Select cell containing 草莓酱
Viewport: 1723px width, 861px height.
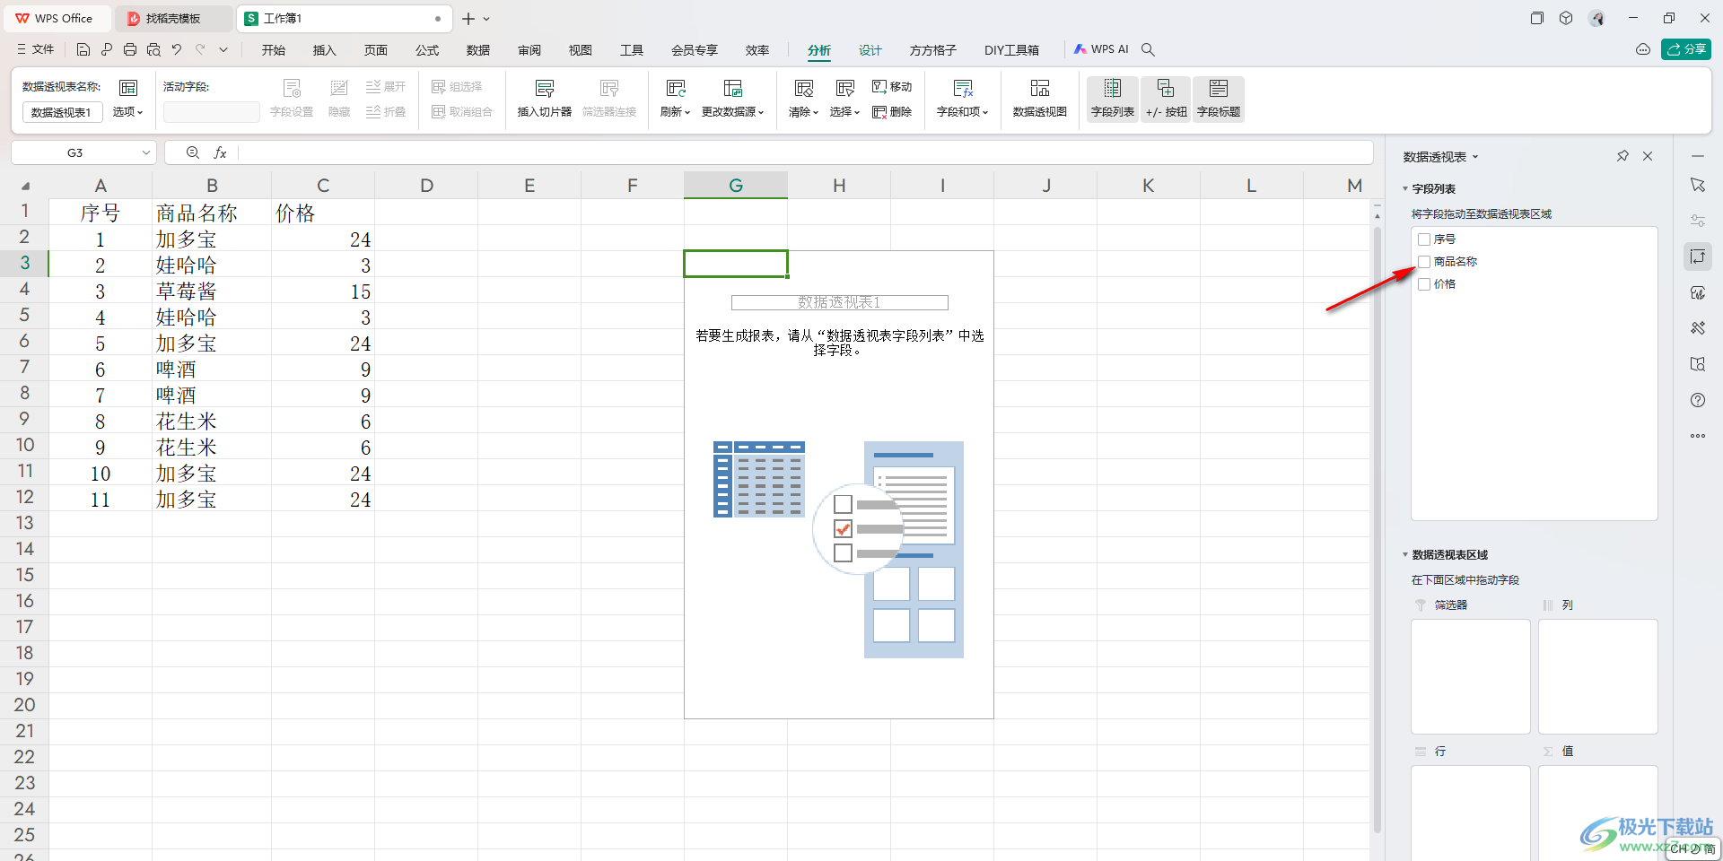(212, 291)
